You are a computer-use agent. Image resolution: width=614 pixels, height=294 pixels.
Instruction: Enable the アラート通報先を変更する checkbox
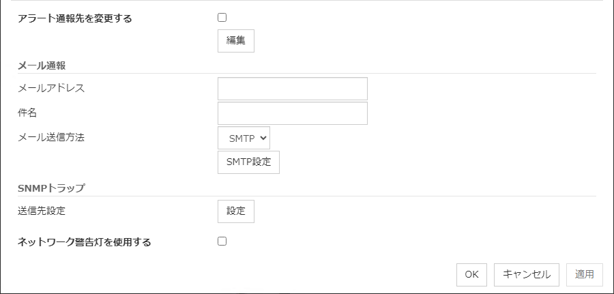coord(222,18)
